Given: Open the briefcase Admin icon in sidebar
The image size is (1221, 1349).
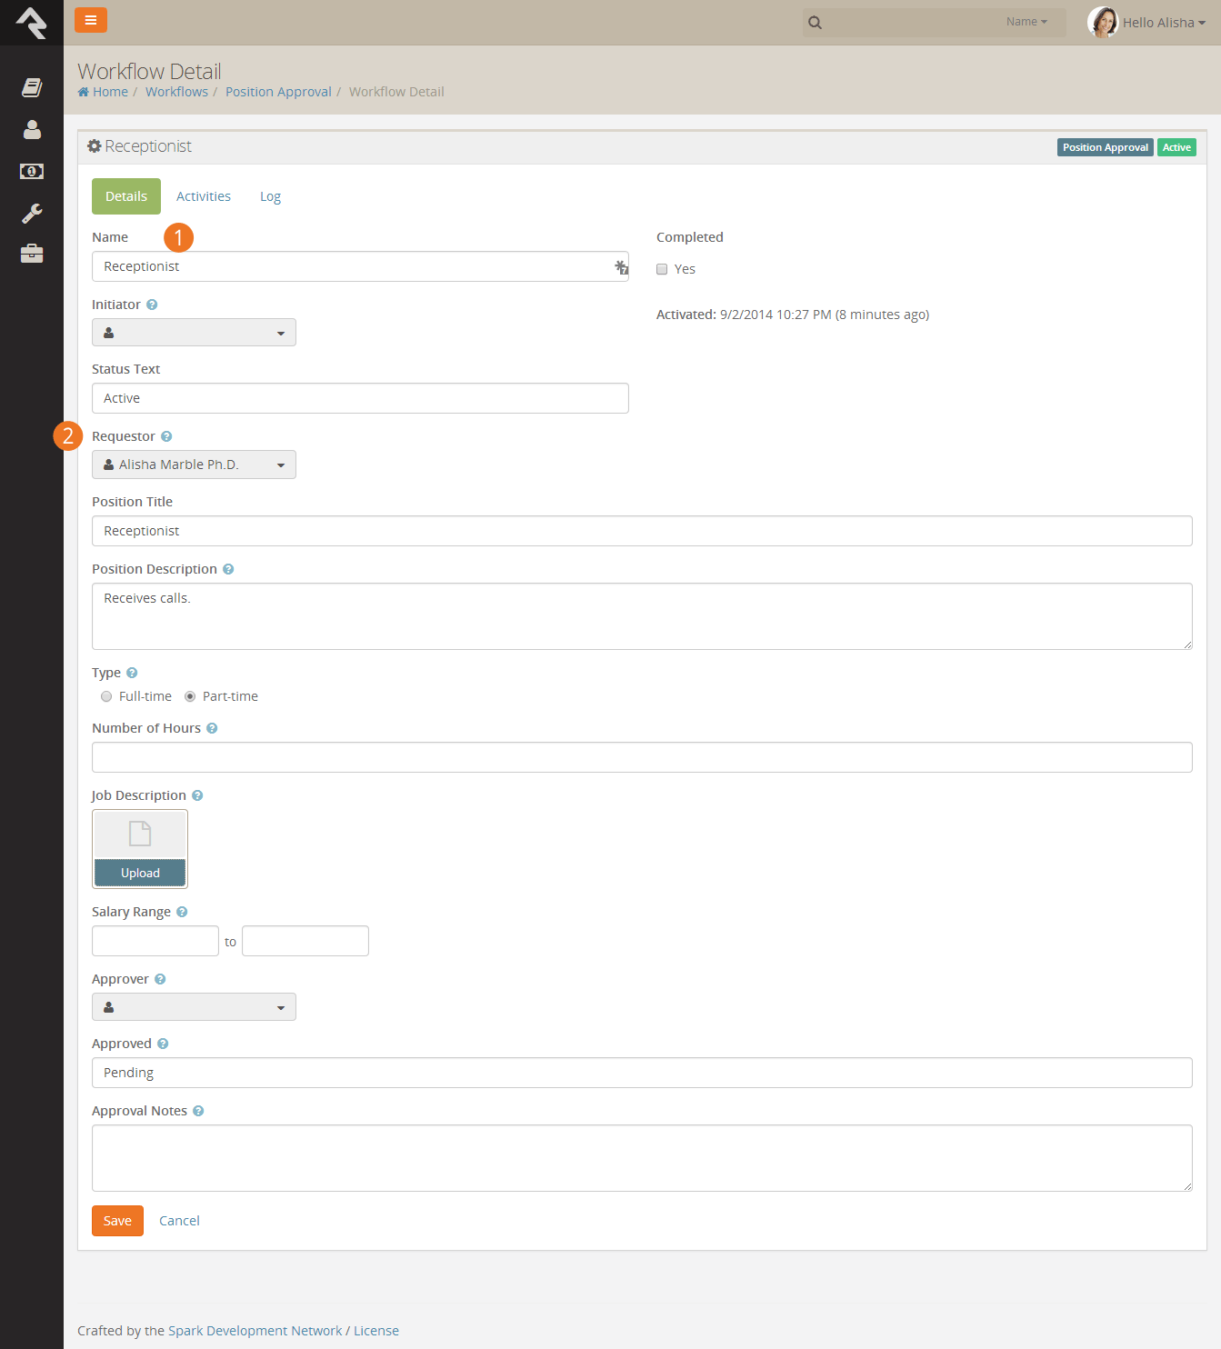Looking at the screenshot, I should [x=32, y=254].
